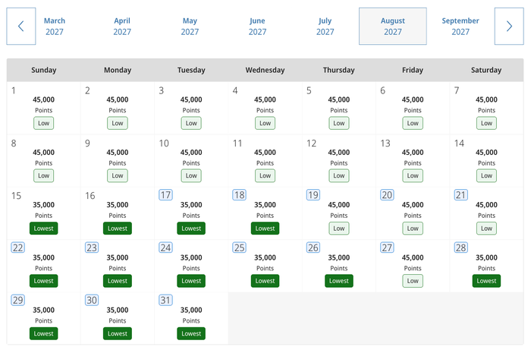Viewport: 531px width, 350px height.
Task: Click Low badge on day 19
Action: pos(339,229)
